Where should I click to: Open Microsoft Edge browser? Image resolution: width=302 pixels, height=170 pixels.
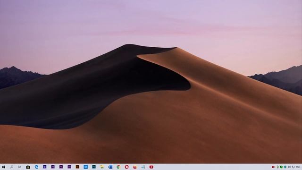(36, 167)
